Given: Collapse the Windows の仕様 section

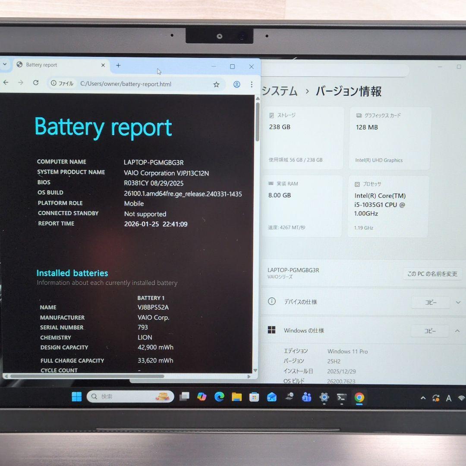Looking at the screenshot, I should 458,331.
